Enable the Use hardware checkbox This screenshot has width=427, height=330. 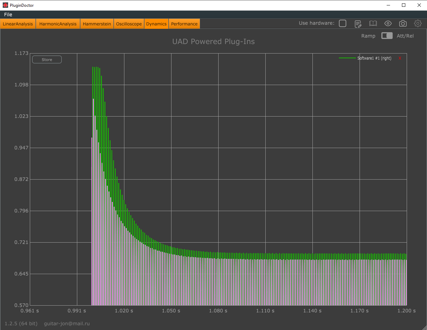coord(343,23)
